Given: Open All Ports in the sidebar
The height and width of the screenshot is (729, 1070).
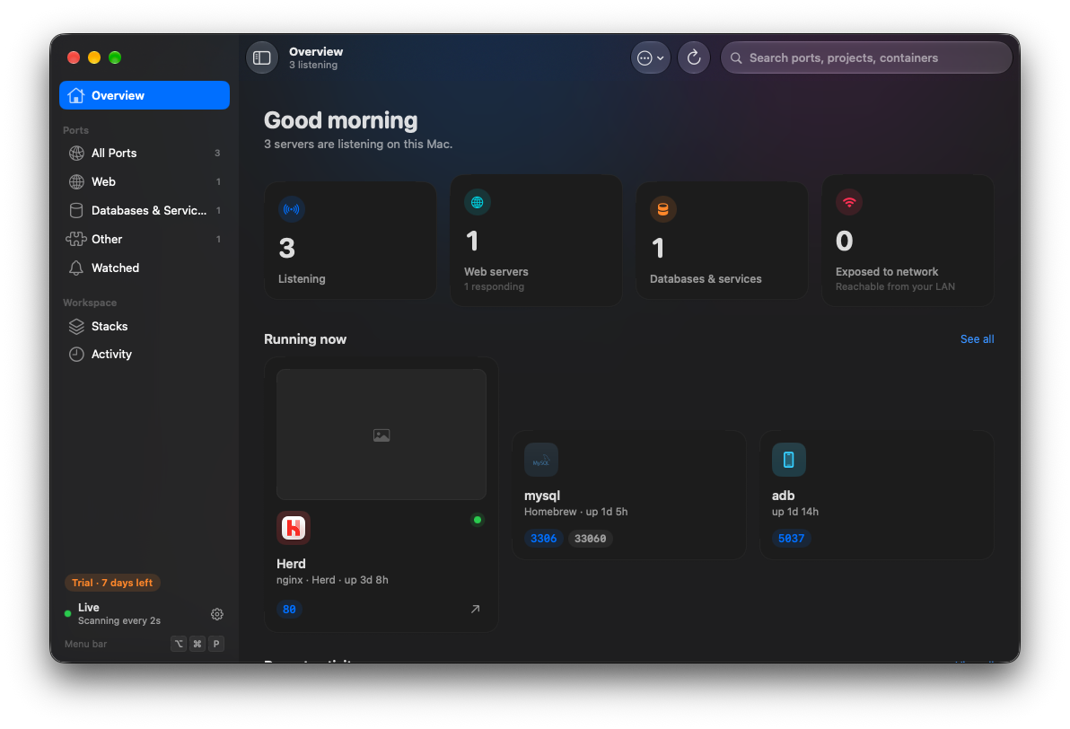Looking at the screenshot, I should tap(145, 153).
